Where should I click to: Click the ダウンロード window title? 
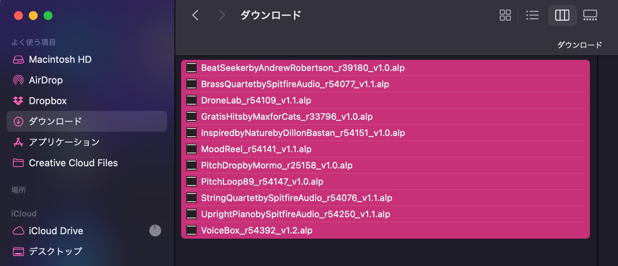click(x=271, y=15)
